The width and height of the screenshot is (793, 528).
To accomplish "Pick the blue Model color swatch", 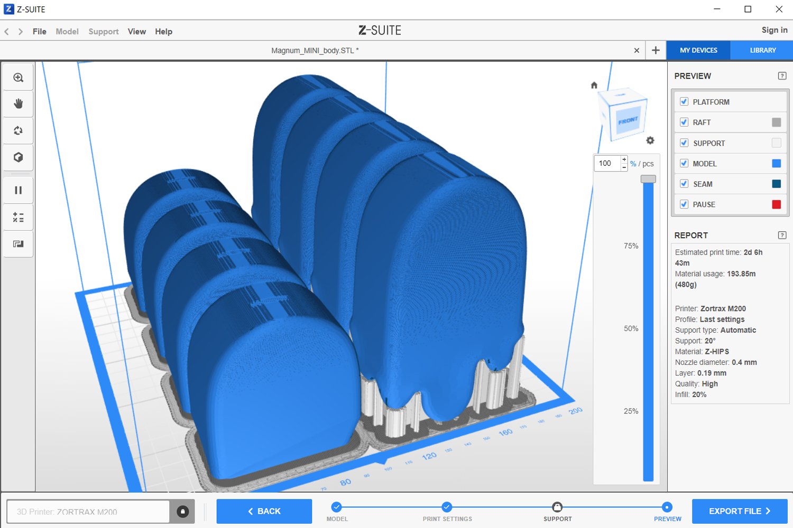I will click(x=776, y=163).
